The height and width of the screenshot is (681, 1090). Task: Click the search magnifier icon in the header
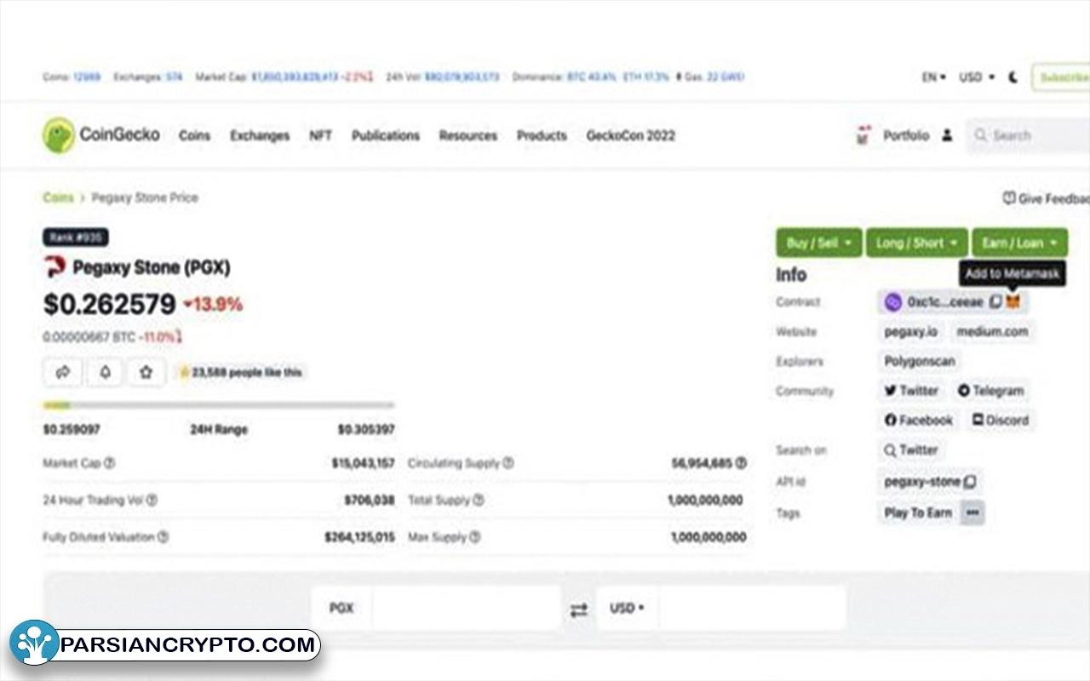point(980,135)
